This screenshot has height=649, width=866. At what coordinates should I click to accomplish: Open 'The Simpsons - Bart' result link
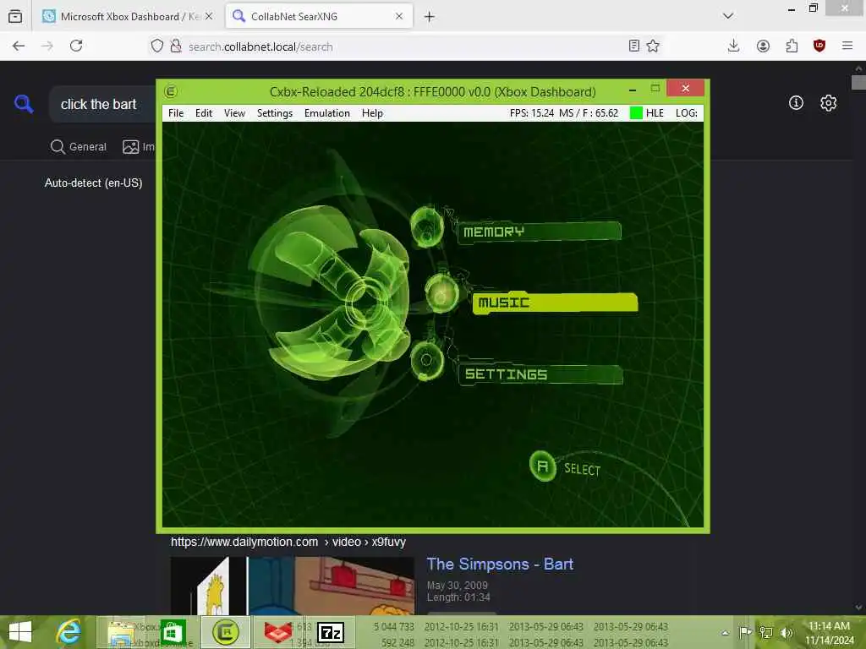(500, 564)
